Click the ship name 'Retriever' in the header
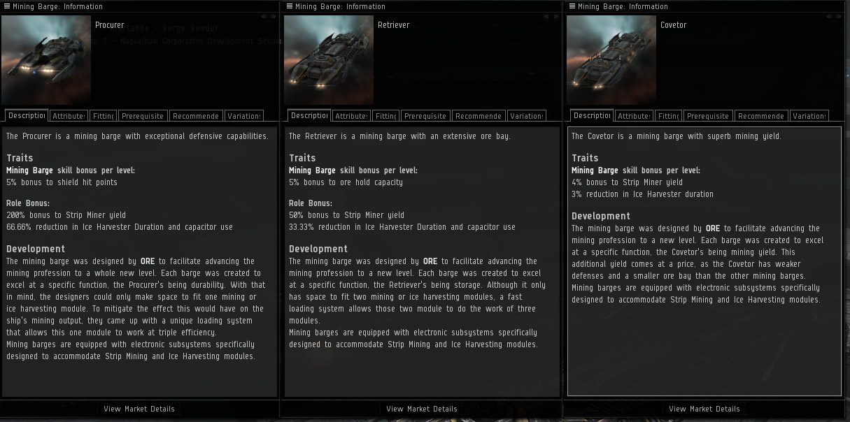The width and height of the screenshot is (850, 422). 394,25
